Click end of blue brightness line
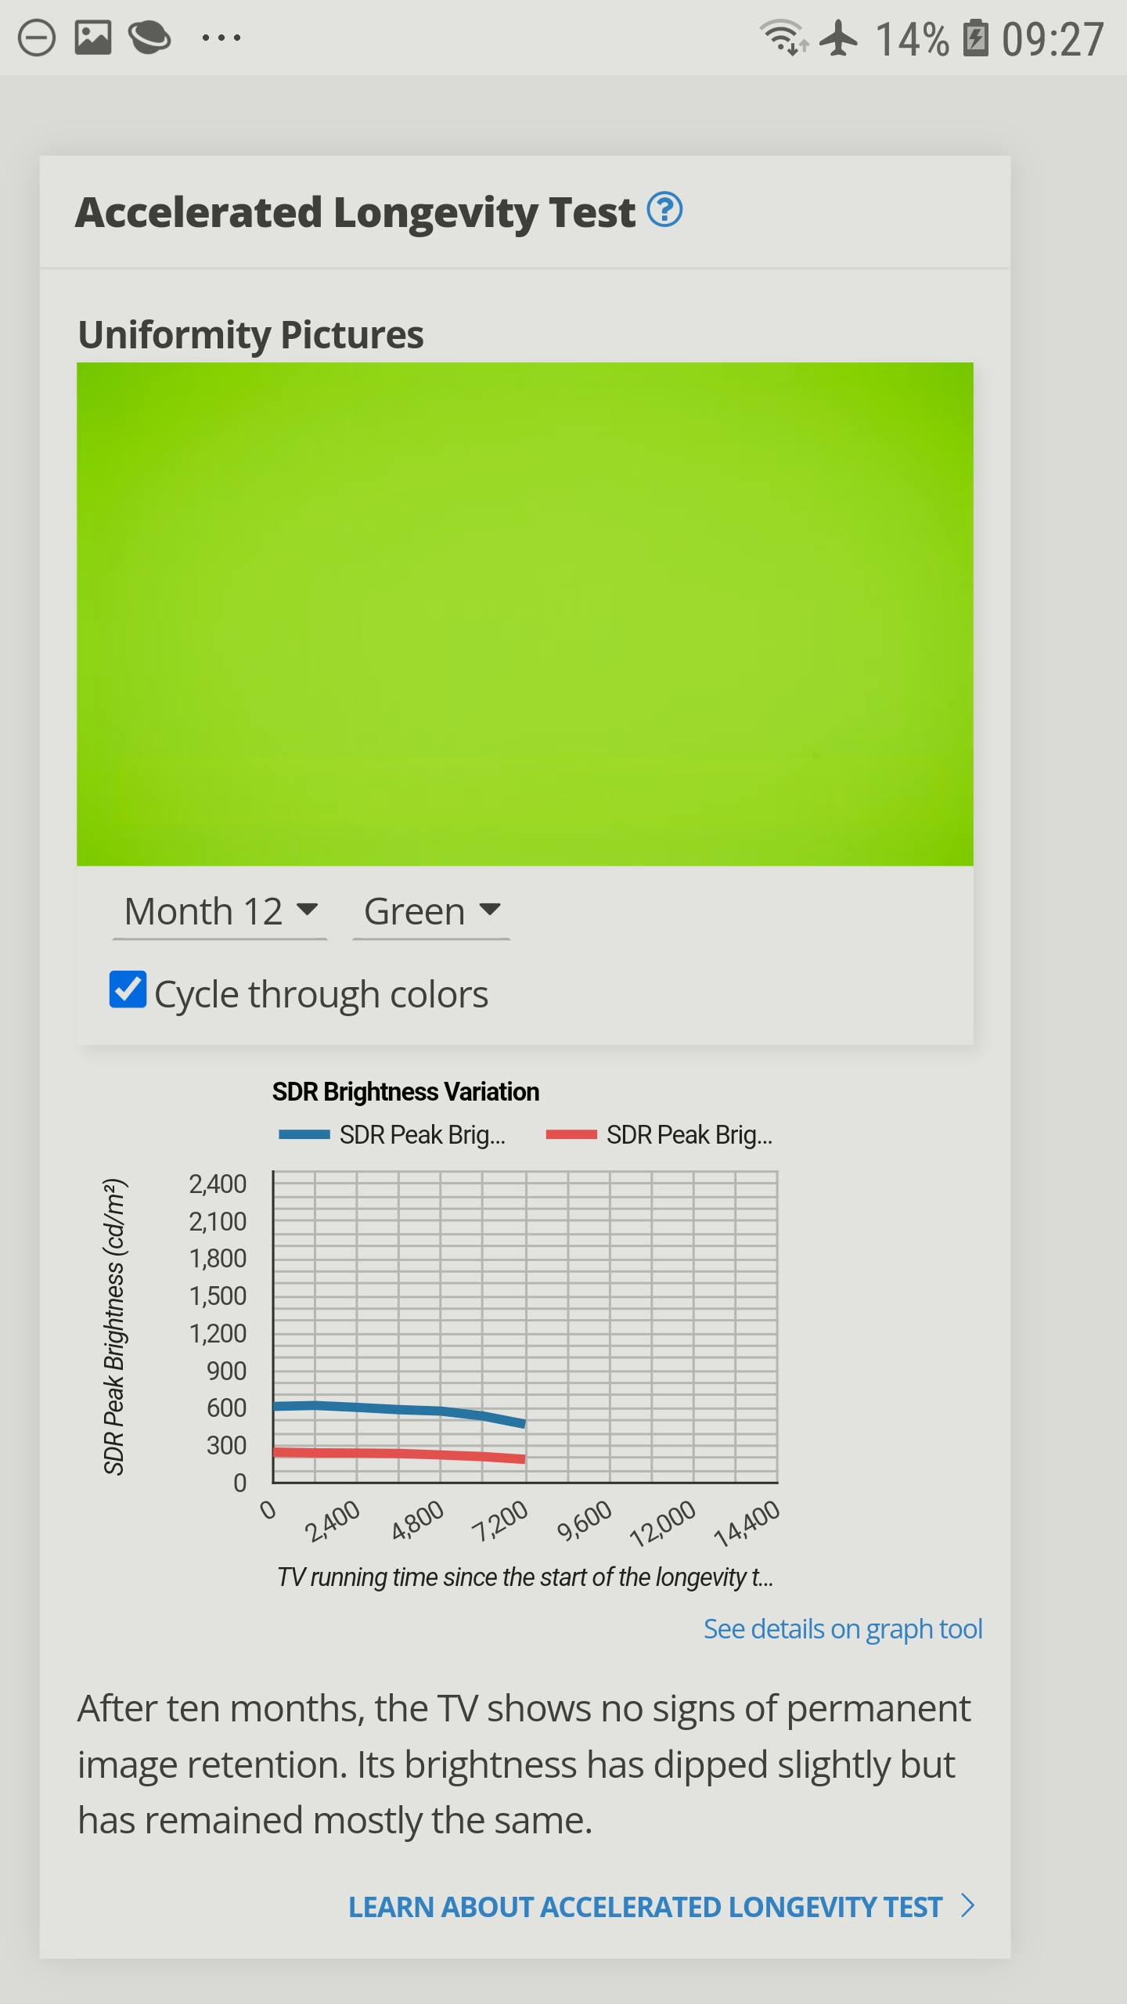The width and height of the screenshot is (1127, 2004). 521,1422
